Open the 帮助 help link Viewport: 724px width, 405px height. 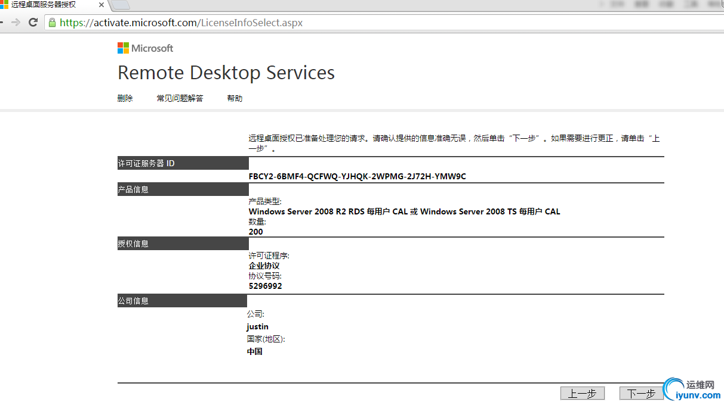235,98
